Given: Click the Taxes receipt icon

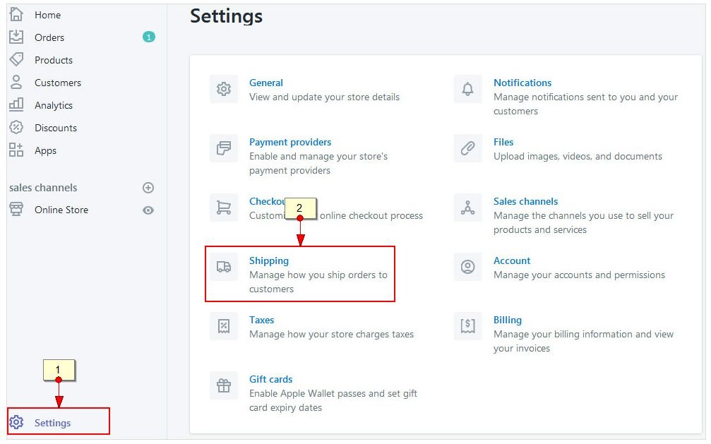Looking at the screenshot, I should coord(224,326).
